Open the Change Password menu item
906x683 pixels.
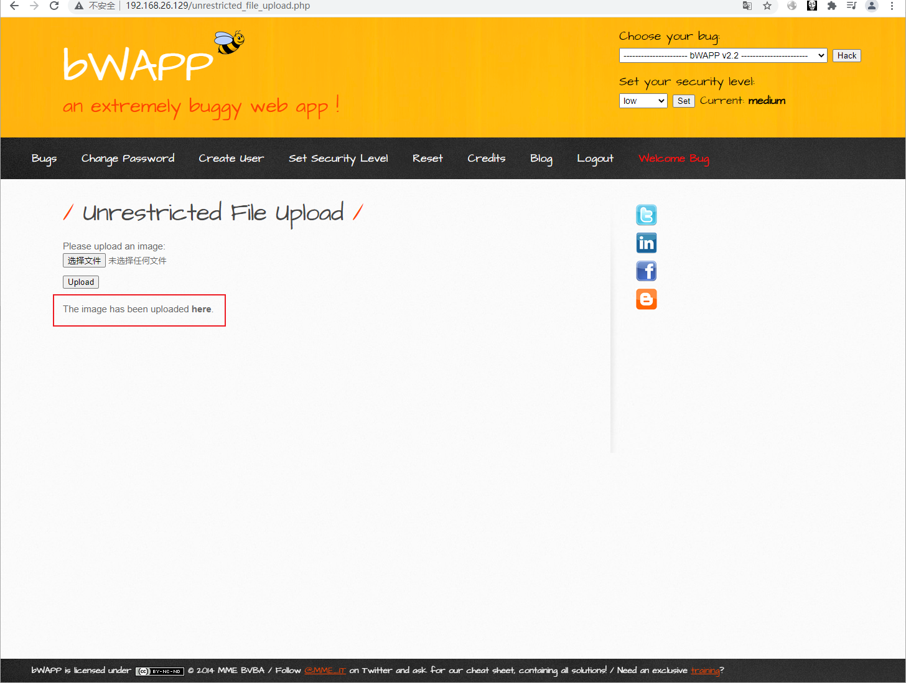tap(128, 159)
